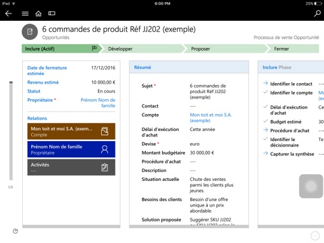324x243 pixels.
Task: Select the Fermer stage
Action: pos(293,49)
